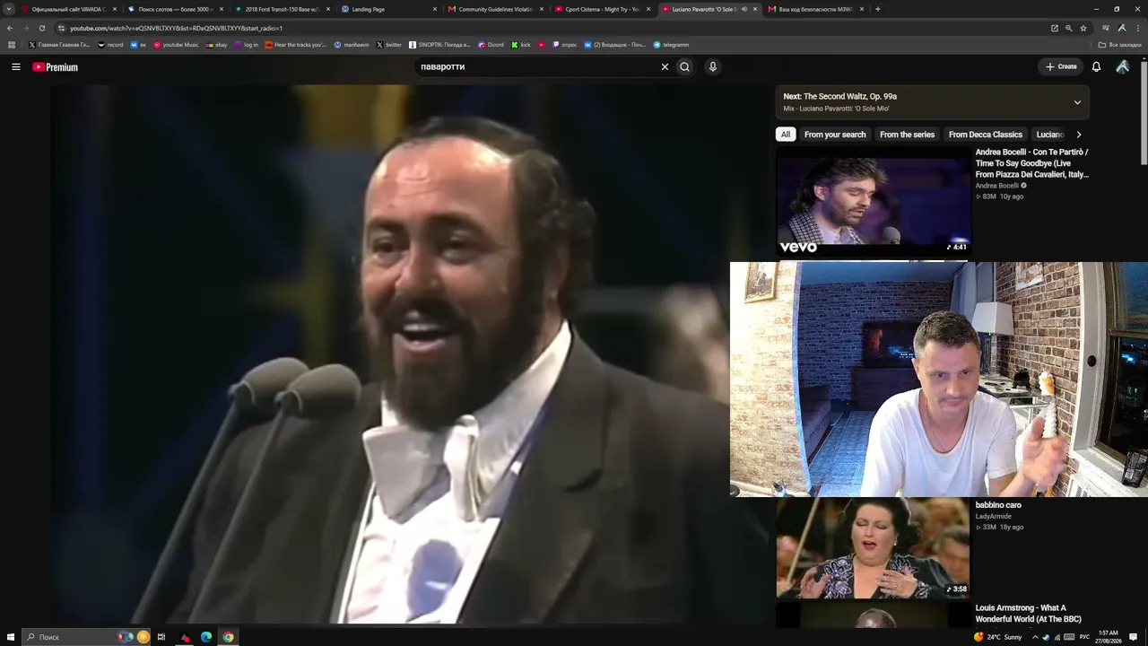Click the browser address bar URL
The width and height of the screenshot is (1148, 646).
(x=176, y=28)
